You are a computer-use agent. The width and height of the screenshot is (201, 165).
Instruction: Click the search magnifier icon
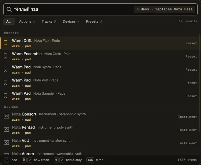coord(9,9)
